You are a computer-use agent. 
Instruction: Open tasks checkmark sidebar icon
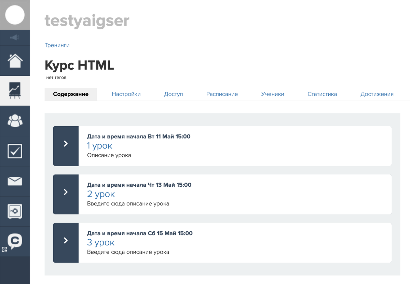(15, 151)
